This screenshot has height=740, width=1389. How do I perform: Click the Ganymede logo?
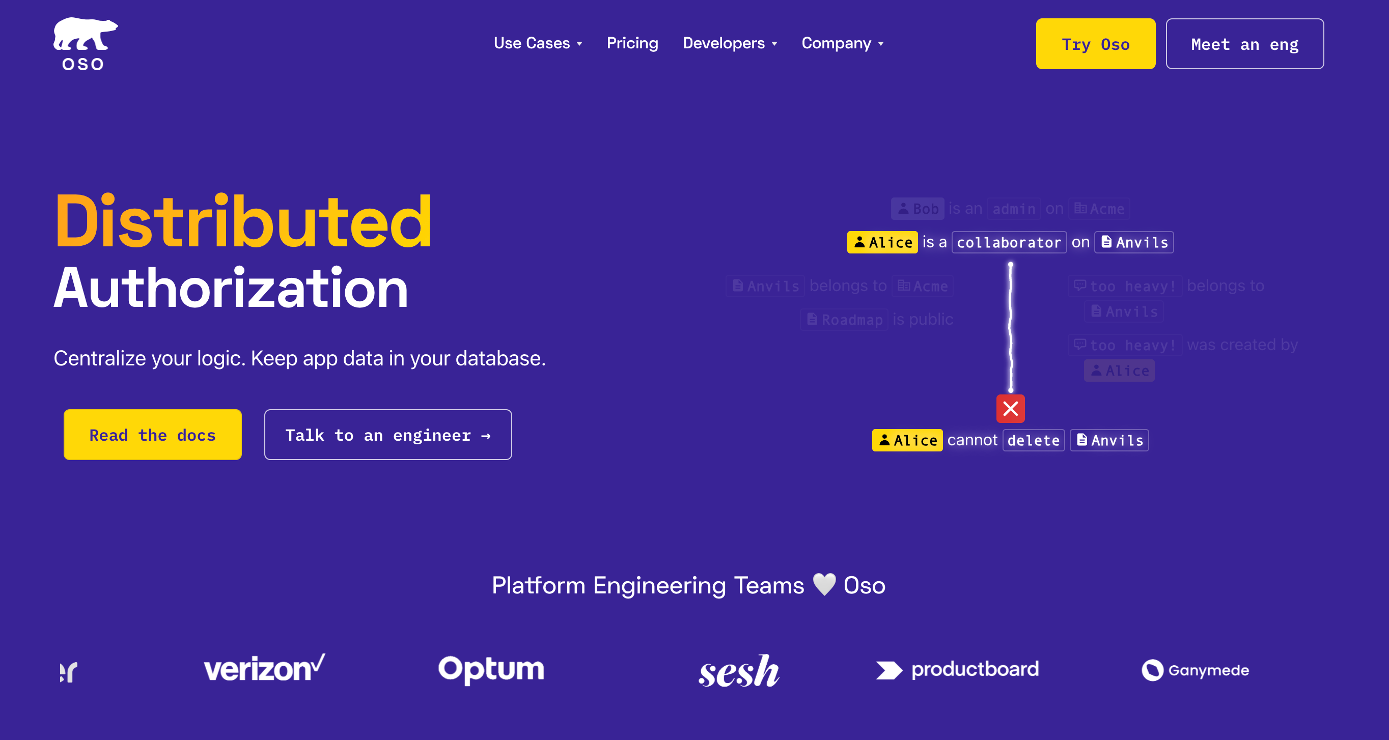click(x=1195, y=670)
